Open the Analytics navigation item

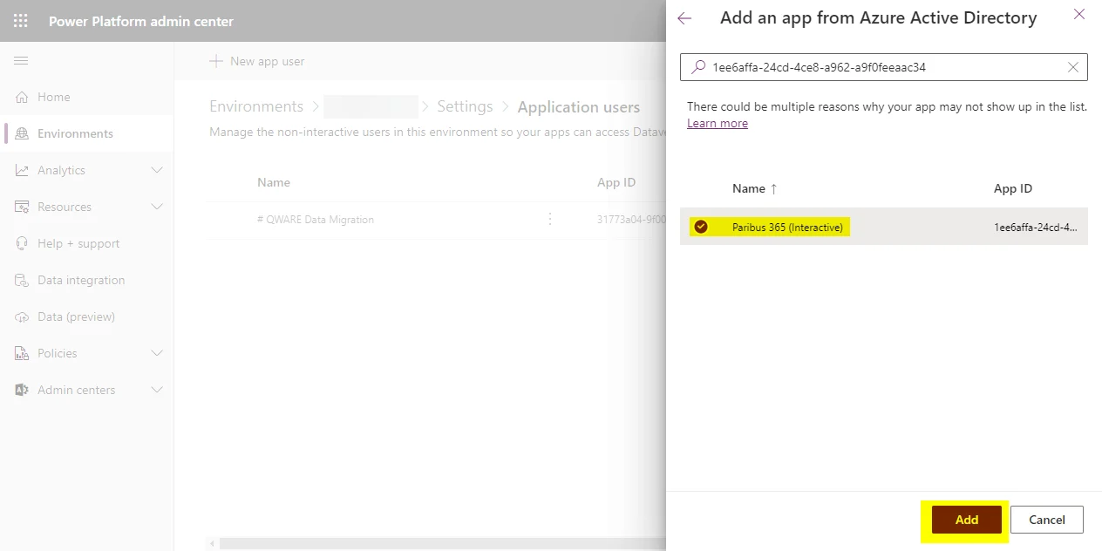[x=86, y=170]
